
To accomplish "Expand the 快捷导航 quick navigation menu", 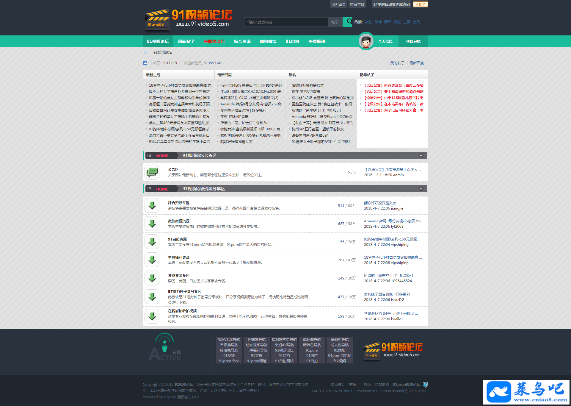I will (x=413, y=41).
